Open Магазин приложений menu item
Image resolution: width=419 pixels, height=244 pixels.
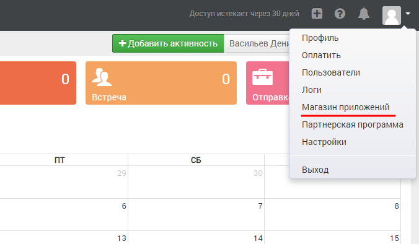(x=345, y=107)
